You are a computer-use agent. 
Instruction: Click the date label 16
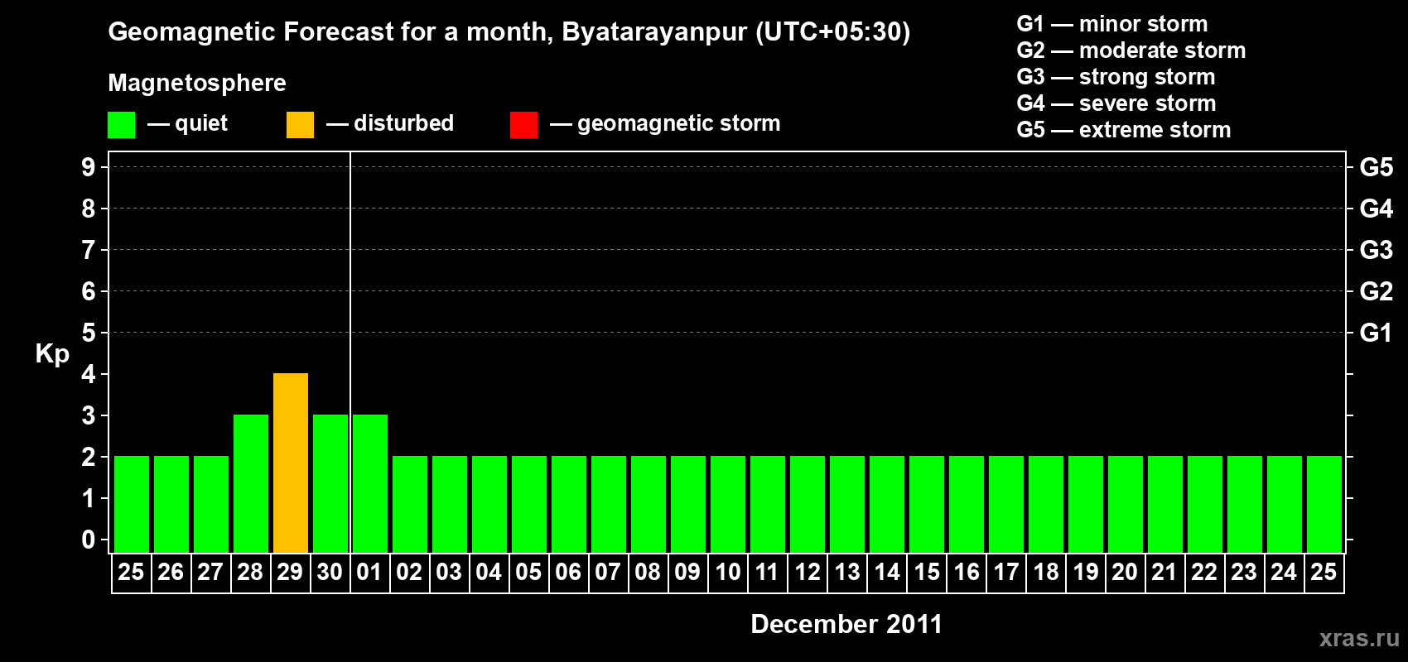[x=966, y=573]
